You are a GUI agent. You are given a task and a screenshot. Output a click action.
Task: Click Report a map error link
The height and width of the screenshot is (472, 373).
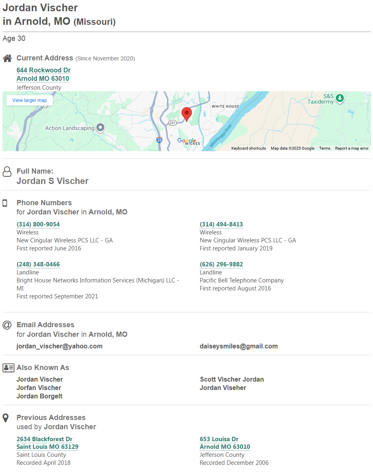[352, 148]
